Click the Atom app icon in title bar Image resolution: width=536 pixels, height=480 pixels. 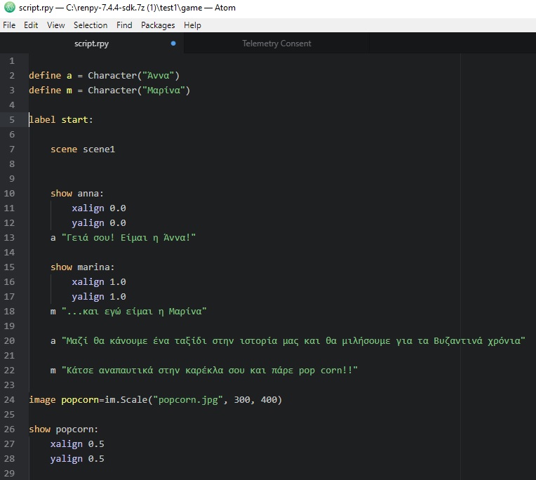pyautogui.click(x=9, y=8)
